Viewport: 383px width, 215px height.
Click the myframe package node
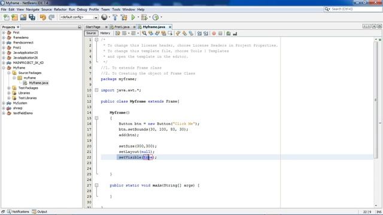(x=29, y=78)
